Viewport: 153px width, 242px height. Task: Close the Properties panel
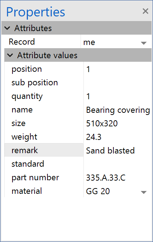(145, 11)
